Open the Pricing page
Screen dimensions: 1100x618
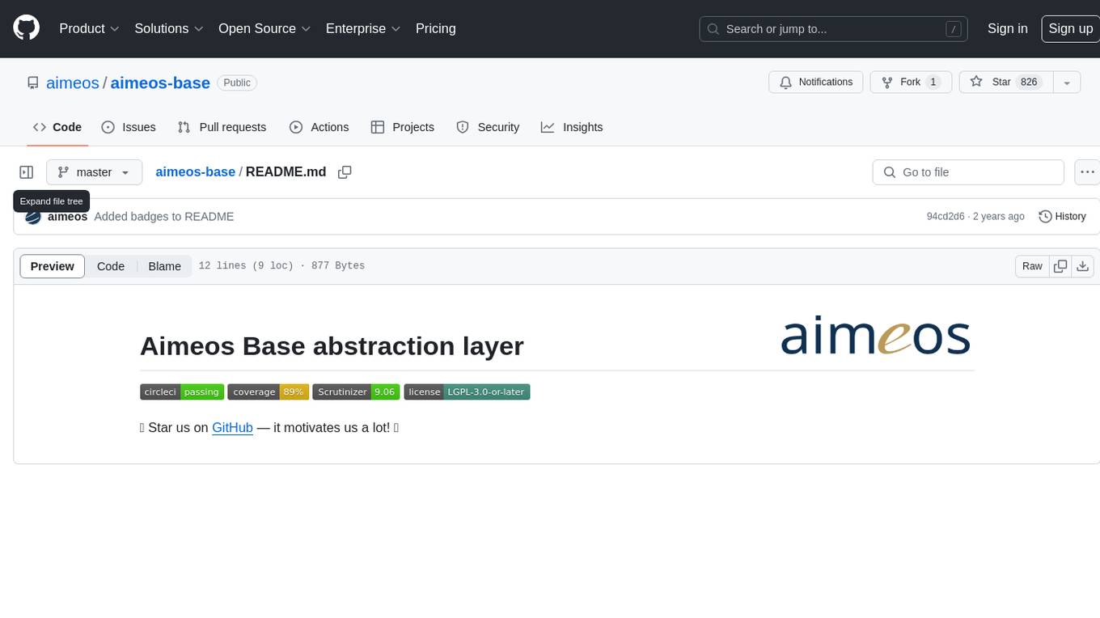[x=436, y=28]
